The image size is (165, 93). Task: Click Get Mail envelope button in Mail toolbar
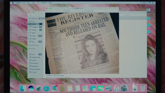click(x=30, y=15)
